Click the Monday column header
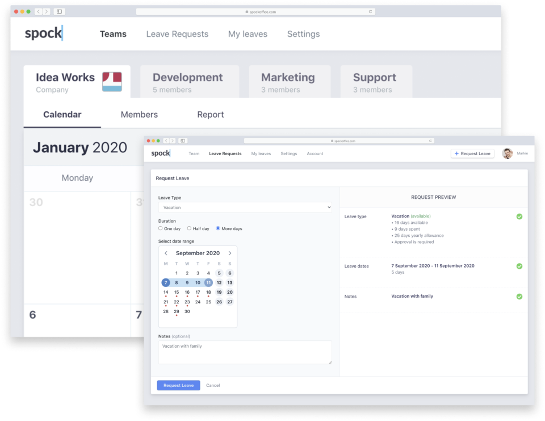This screenshot has height=421, width=545. pyautogui.click(x=77, y=178)
